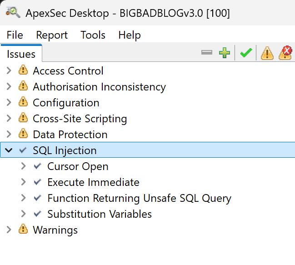Screen dimensions: 295x265
Task: Expand the Warnings tree node
Action: pyautogui.click(x=9, y=230)
